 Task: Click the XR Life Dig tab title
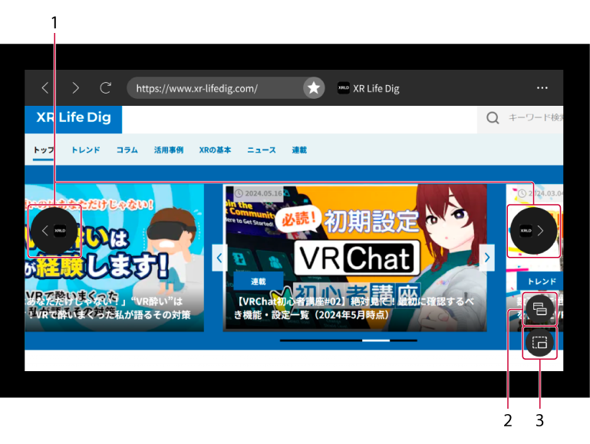[376, 88]
